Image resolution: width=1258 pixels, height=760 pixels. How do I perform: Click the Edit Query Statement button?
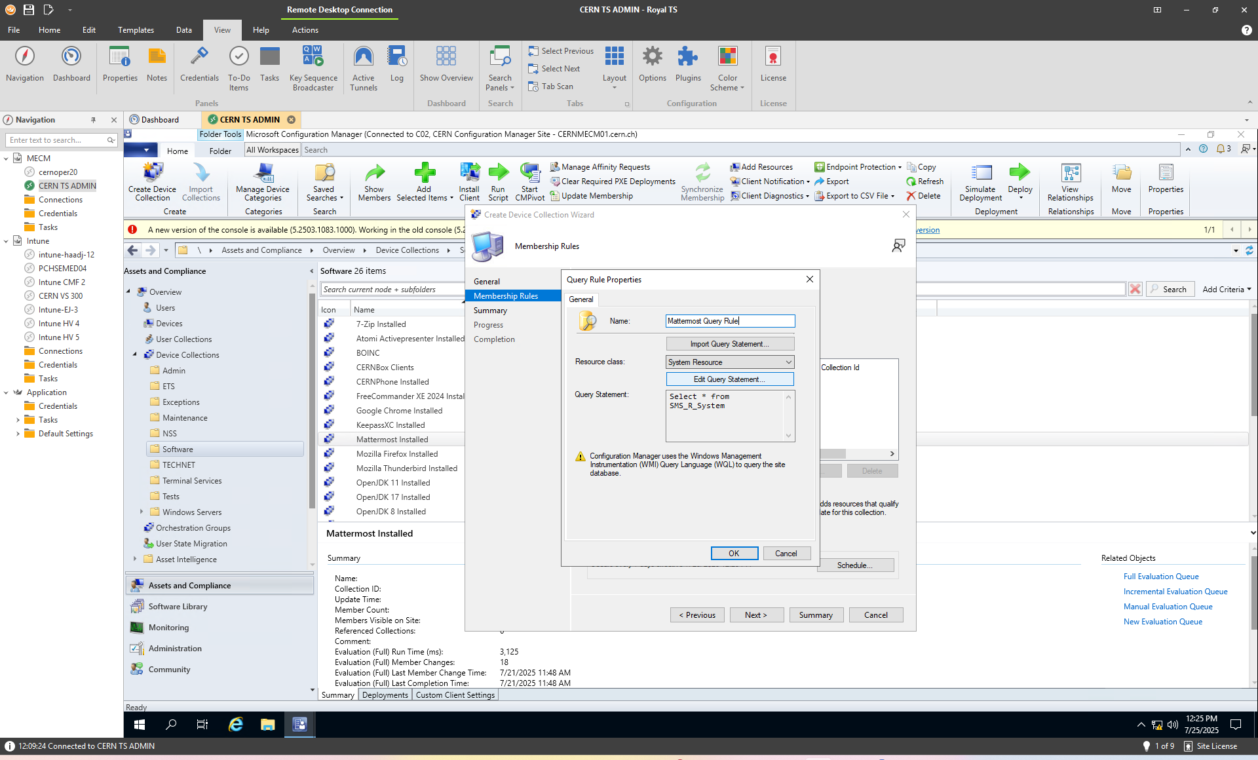[x=729, y=379]
